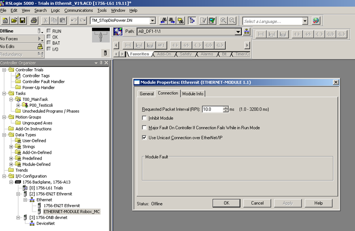Open the Offline controller status dropdown
This screenshot has width=355, height=231.
40,31
